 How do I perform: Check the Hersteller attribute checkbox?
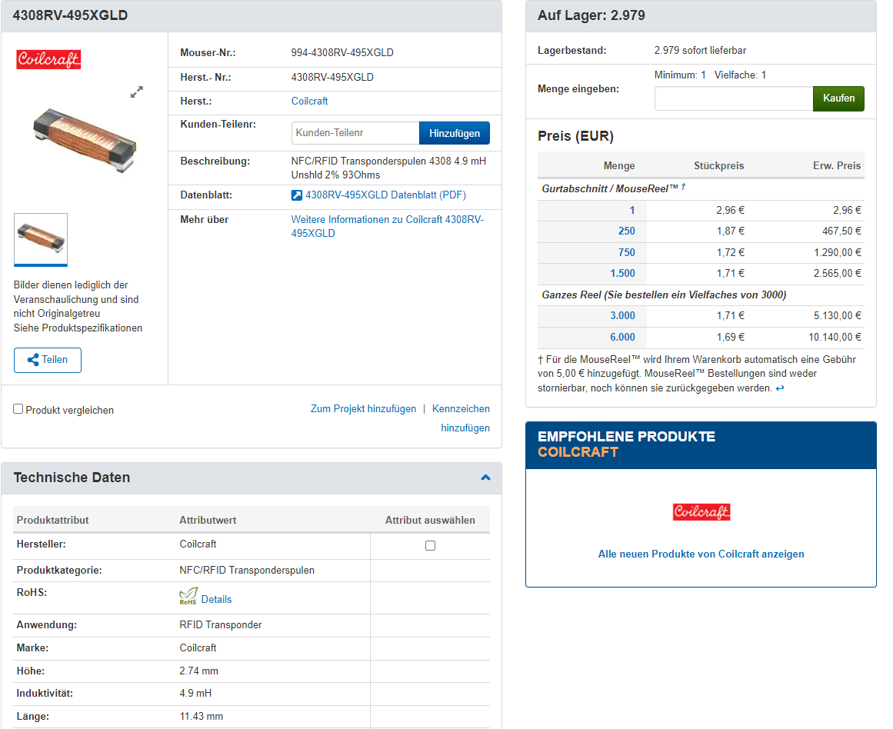[x=431, y=546]
